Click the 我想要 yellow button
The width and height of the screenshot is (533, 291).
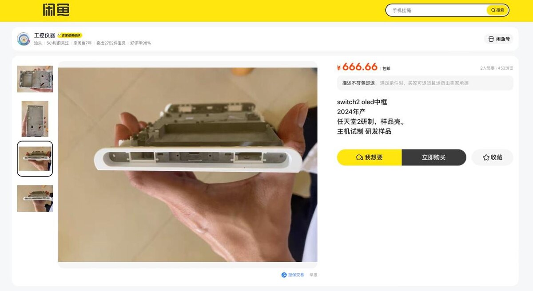click(370, 157)
